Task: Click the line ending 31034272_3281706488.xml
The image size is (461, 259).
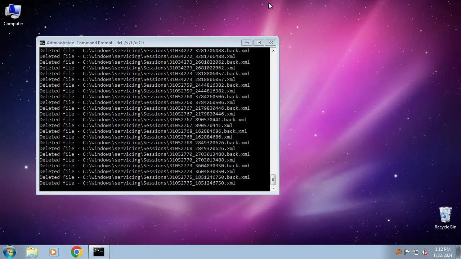Action: click(137, 56)
